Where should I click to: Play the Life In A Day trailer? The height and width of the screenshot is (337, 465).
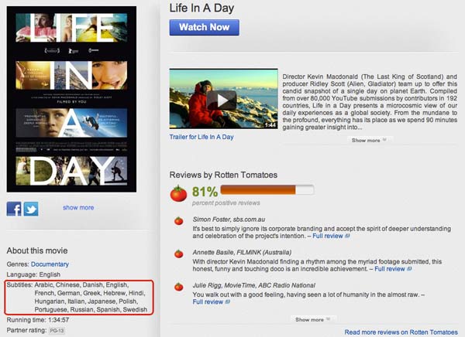pyautogui.click(x=224, y=99)
